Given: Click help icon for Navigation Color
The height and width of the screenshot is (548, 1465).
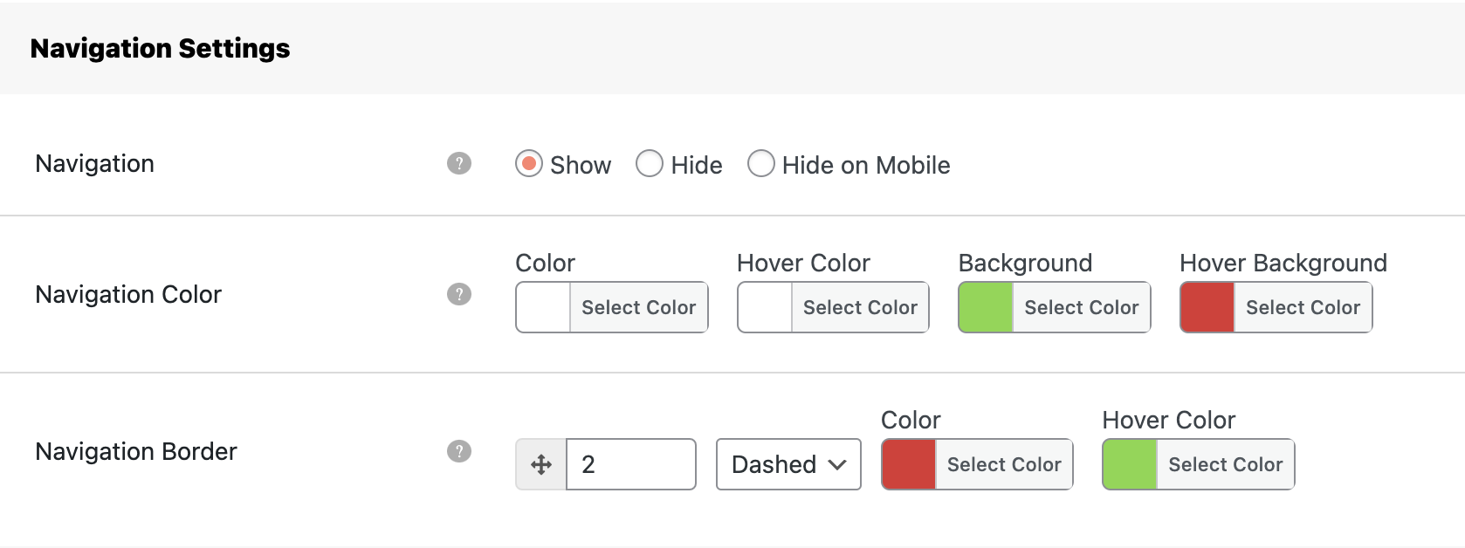Looking at the screenshot, I should coord(459,294).
